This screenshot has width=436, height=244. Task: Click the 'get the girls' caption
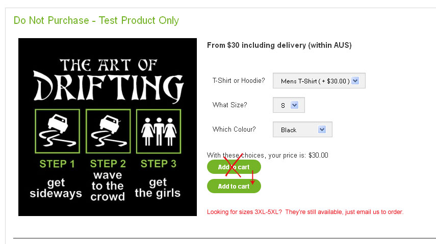(158, 188)
